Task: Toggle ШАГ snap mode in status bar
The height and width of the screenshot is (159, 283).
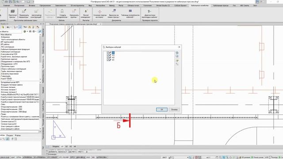Action: click(13, 157)
